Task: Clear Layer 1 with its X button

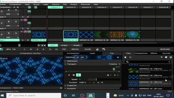Action: [x=2, y=35]
